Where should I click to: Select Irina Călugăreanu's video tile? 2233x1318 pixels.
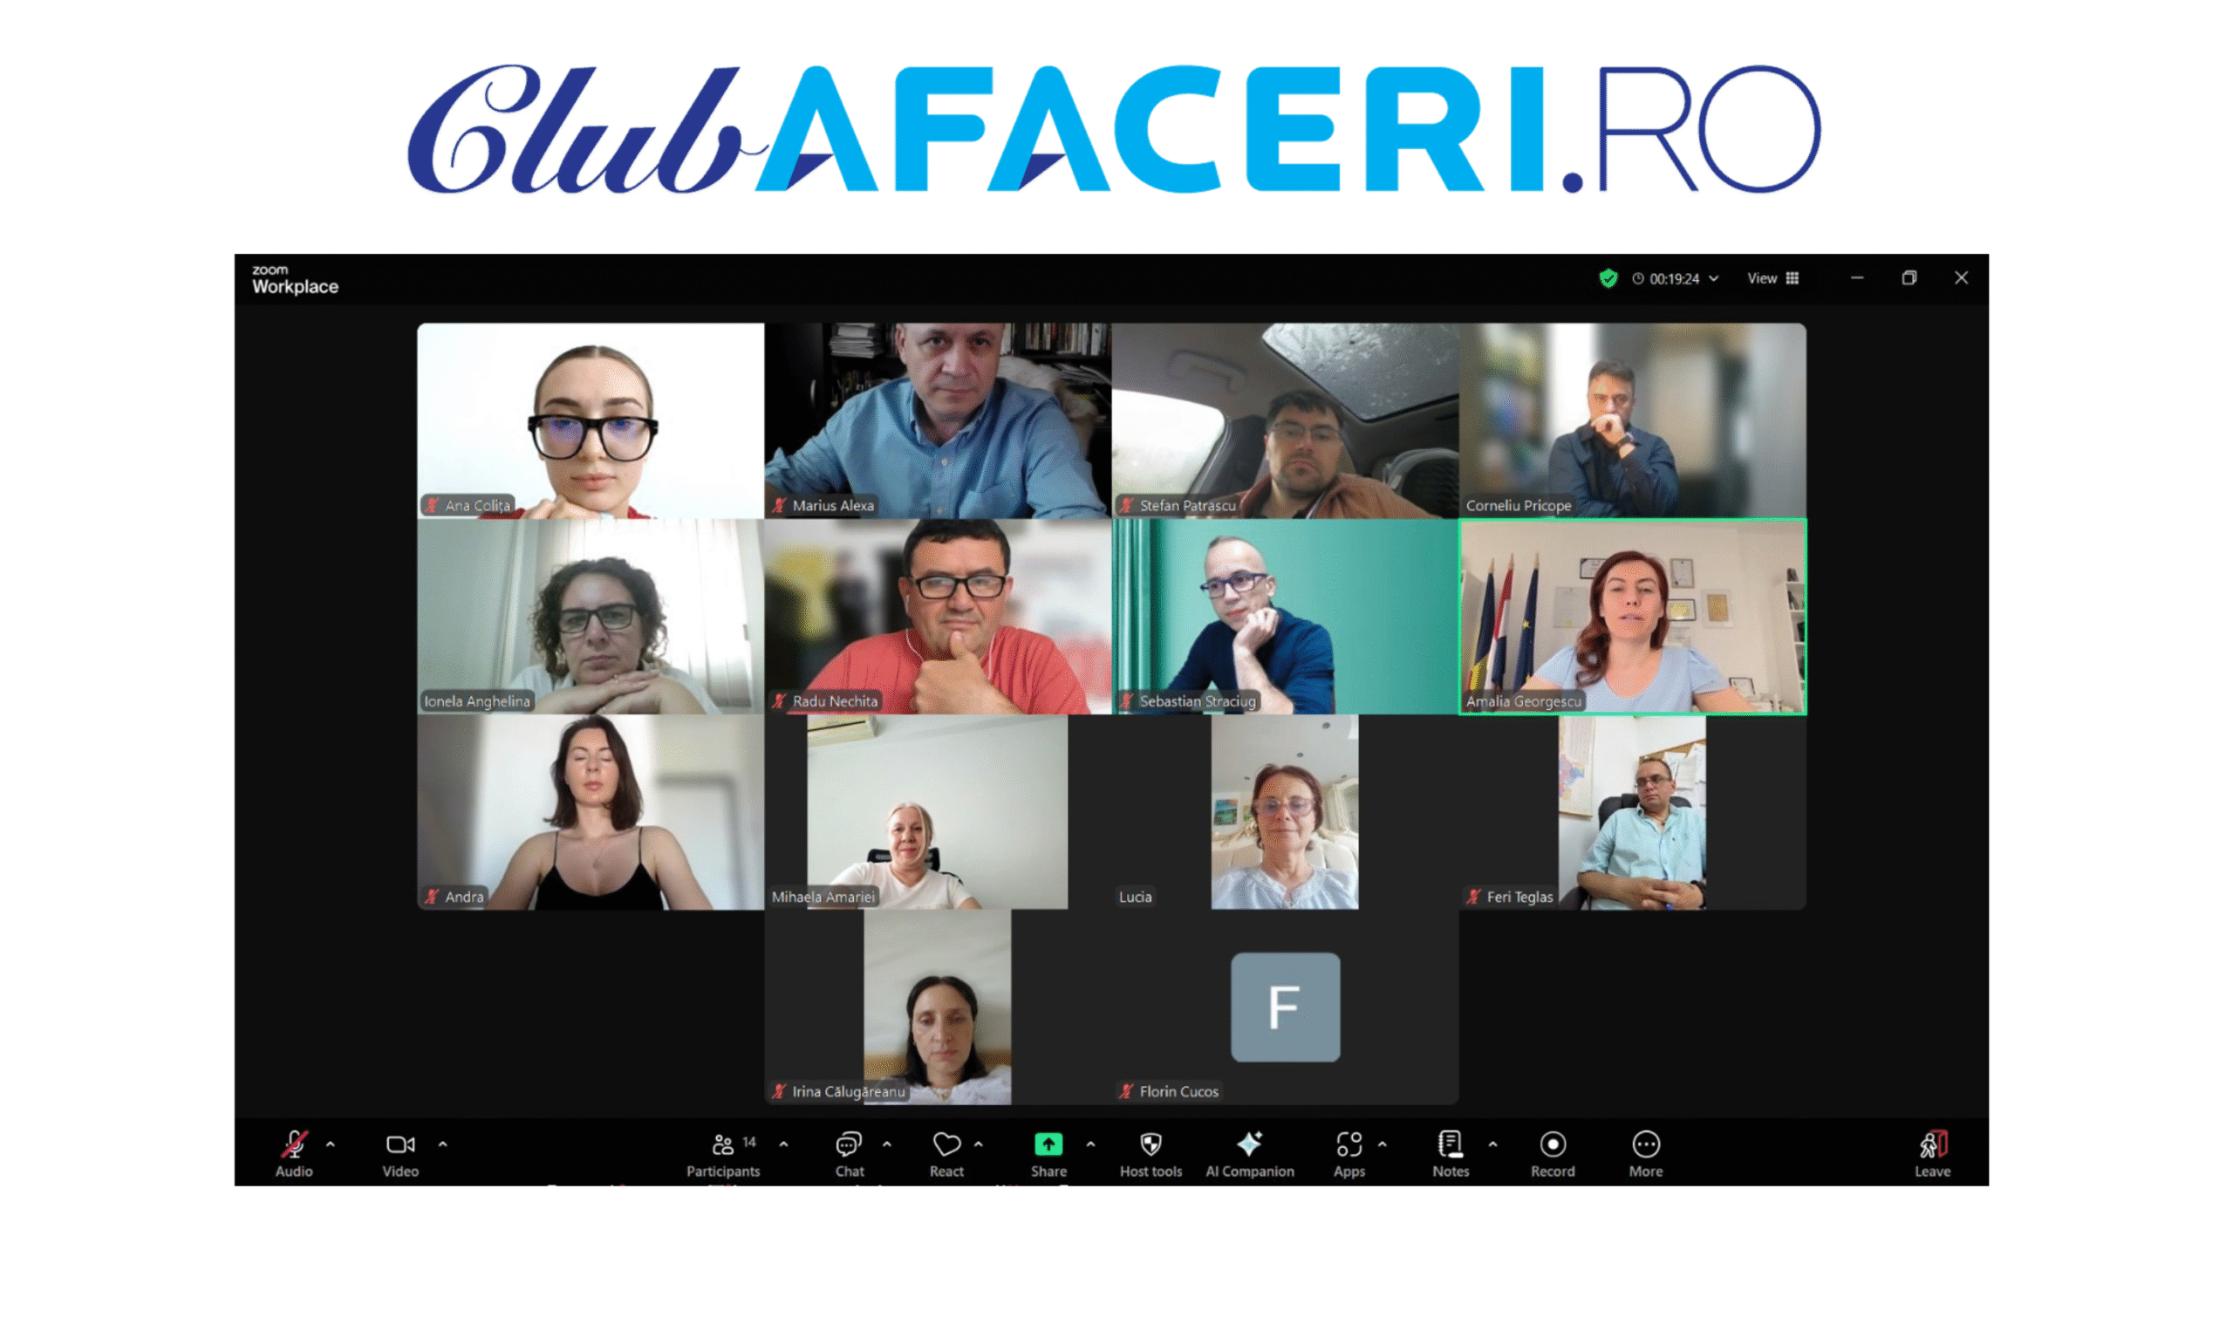(x=938, y=1007)
